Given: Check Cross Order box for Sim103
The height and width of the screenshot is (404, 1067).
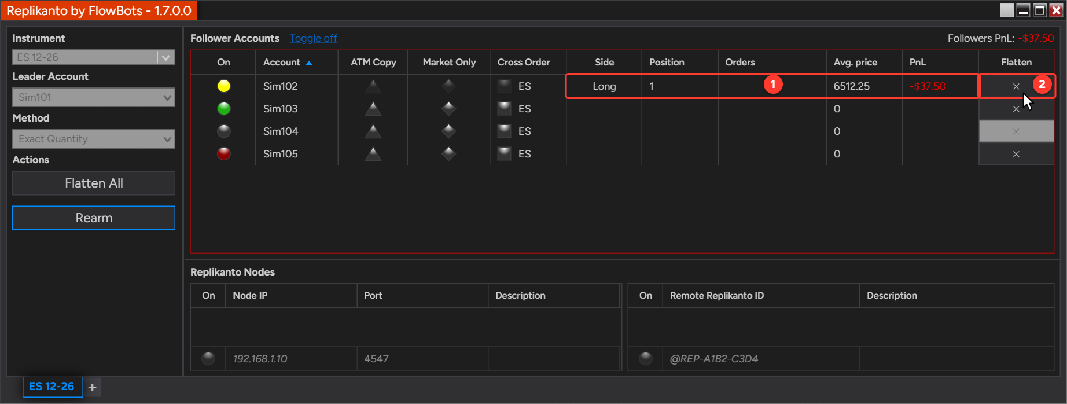Looking at the screenshot, I should click(505, 109).
